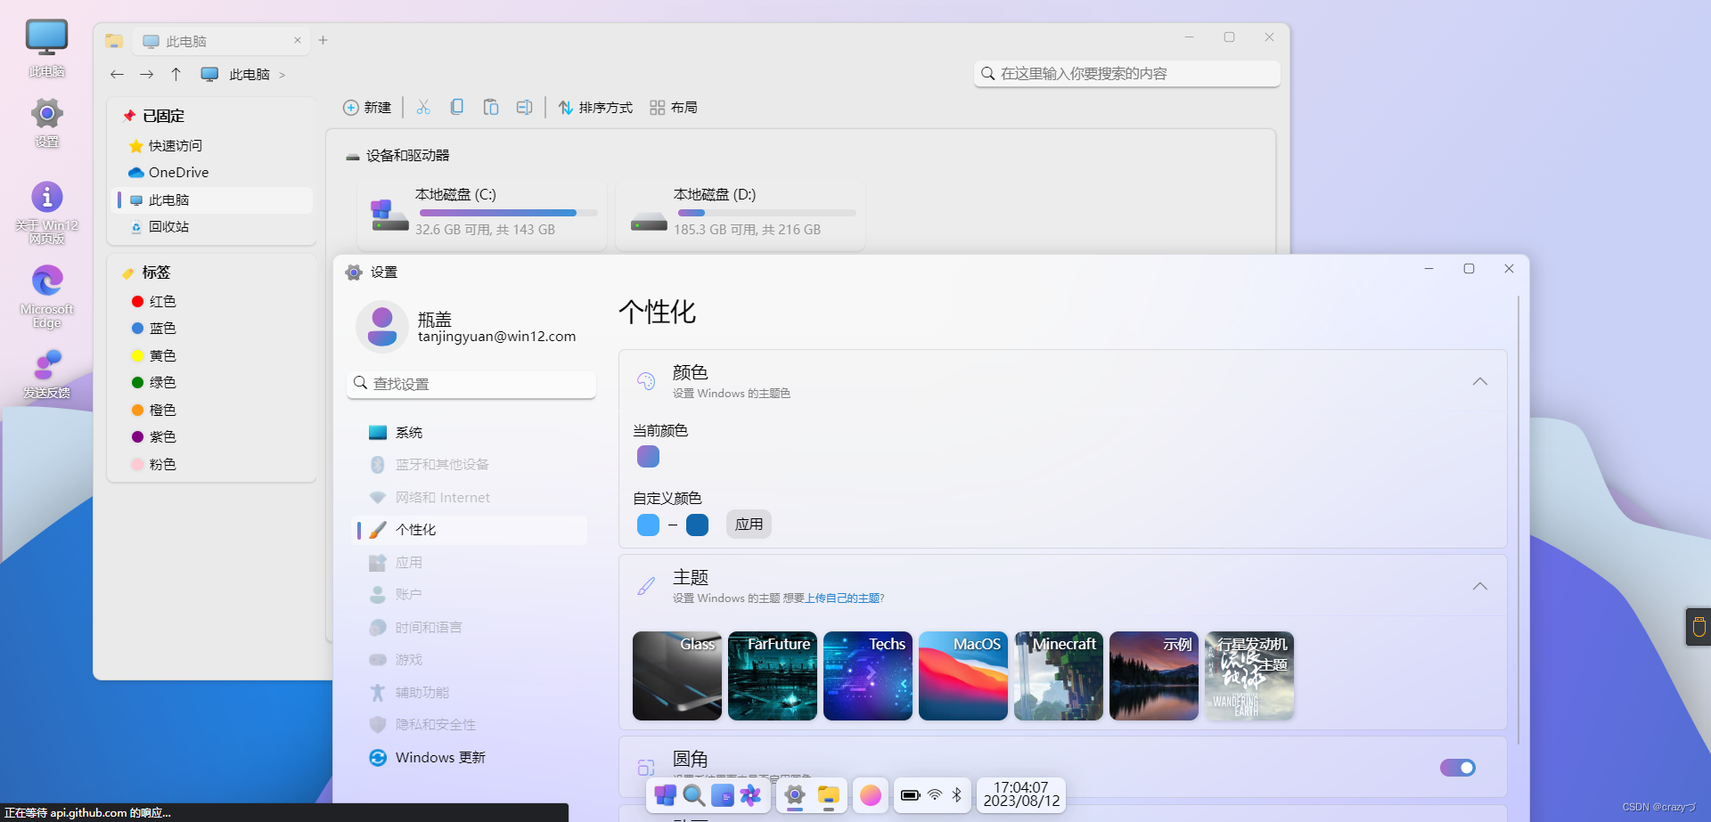Open the taskbar Bluetooth status
1711x822 pixels.
957,795
